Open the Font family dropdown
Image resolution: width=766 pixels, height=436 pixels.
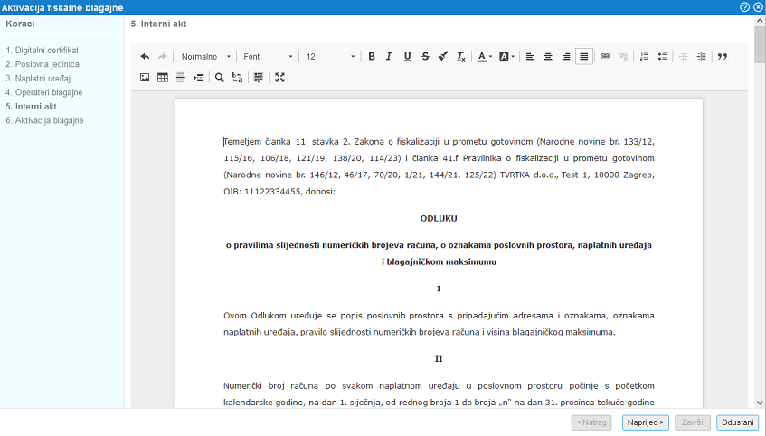point(268,57)
